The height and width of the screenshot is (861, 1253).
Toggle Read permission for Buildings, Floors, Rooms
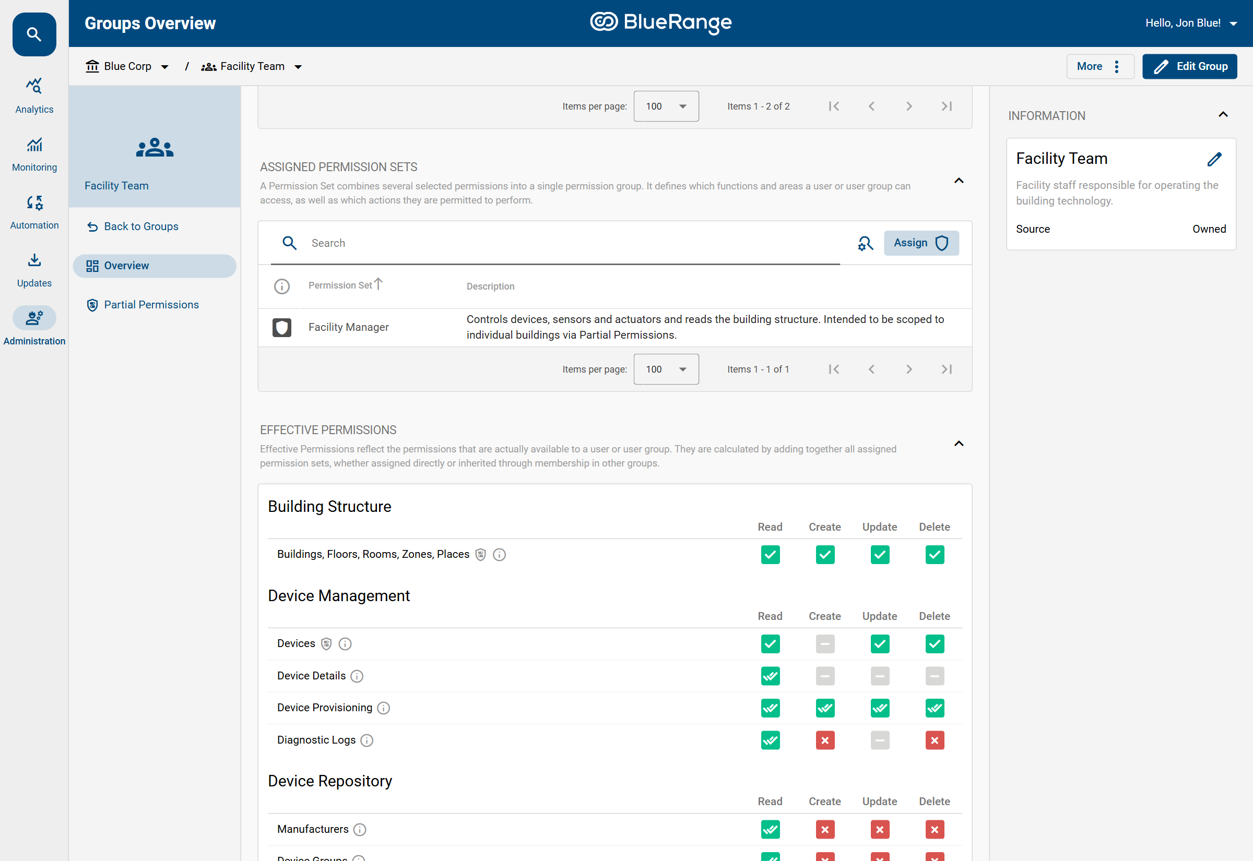point(770,555)
